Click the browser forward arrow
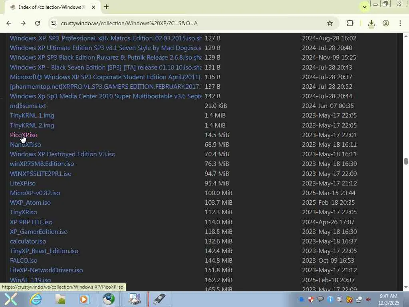409x307 pixels. (23, 23)
